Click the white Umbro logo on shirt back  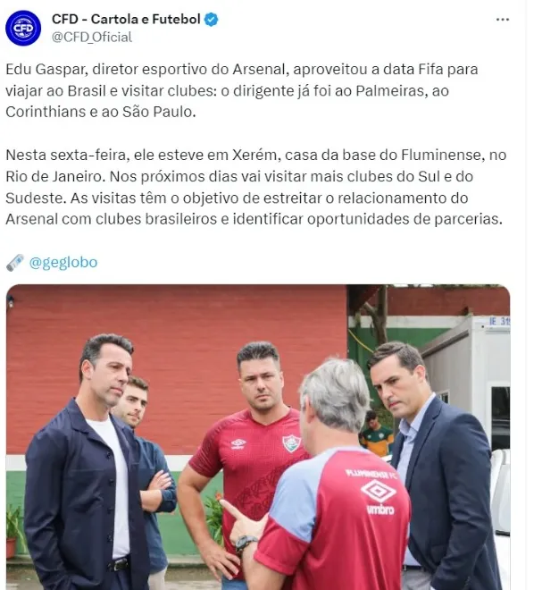(x=378, y=492)
